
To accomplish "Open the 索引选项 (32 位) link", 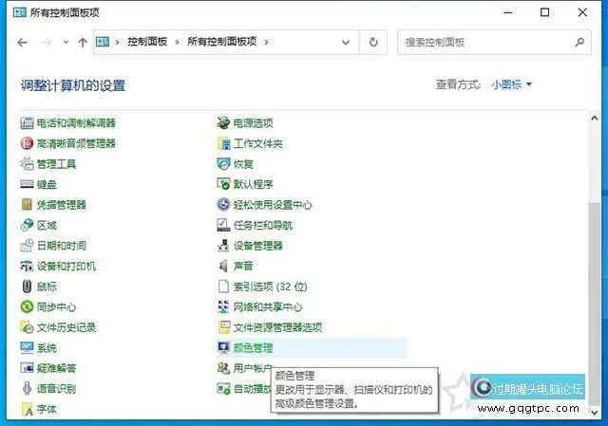I will (x=270, y=287).
